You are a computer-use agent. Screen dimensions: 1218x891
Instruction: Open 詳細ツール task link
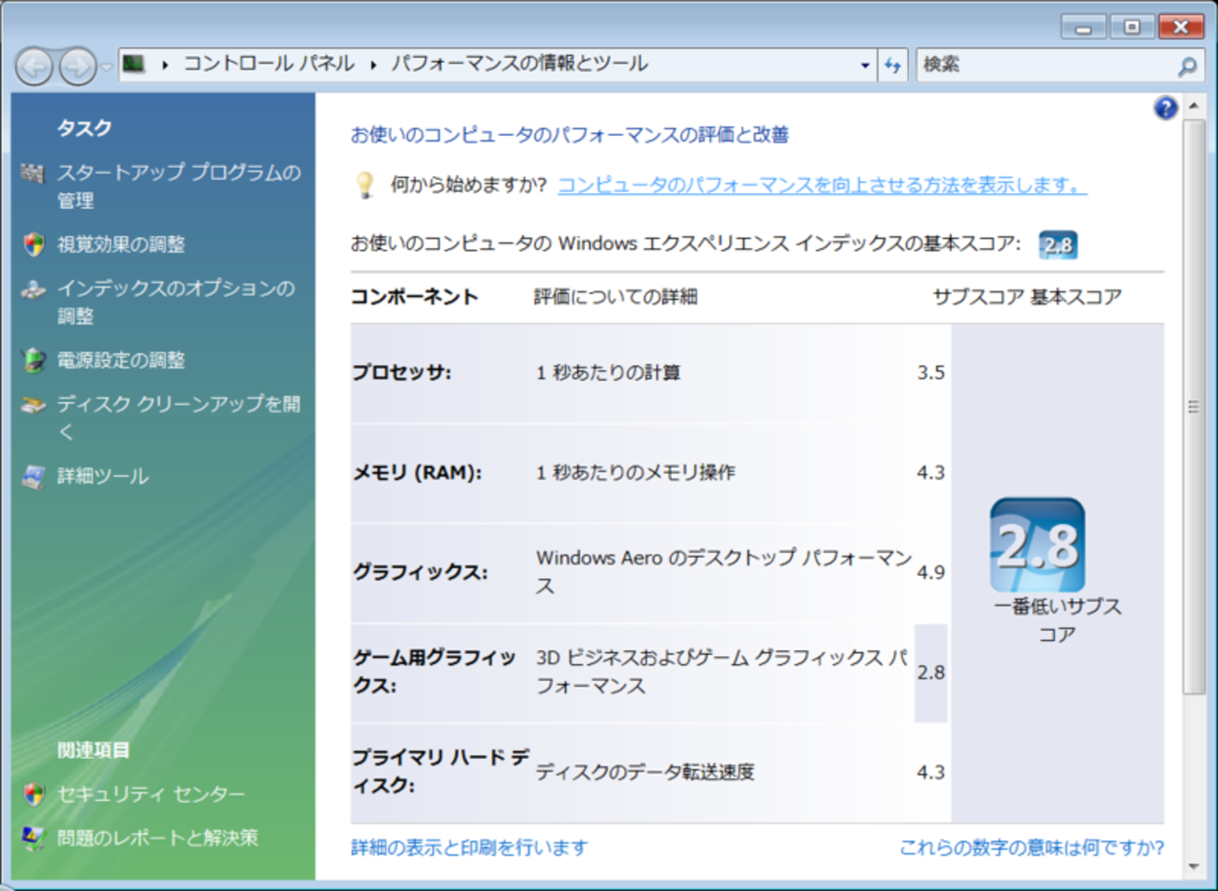(103, 476)
